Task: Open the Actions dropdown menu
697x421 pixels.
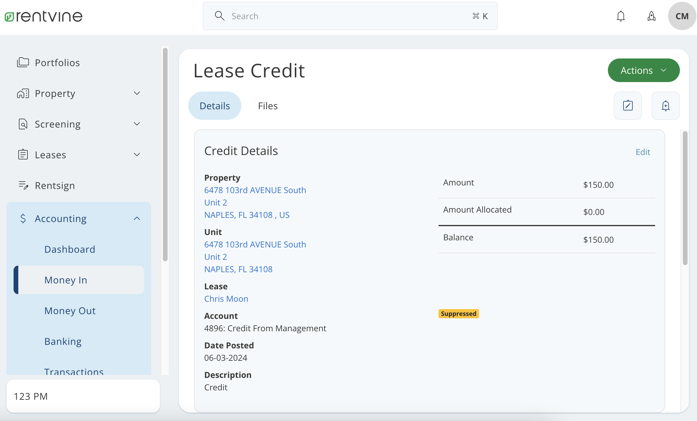Action: pos(644,70)
